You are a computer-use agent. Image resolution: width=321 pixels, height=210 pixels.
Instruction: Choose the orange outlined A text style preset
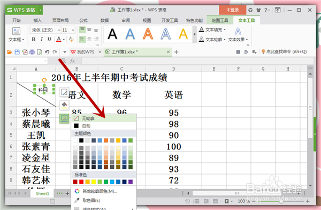tap(148, 34)
